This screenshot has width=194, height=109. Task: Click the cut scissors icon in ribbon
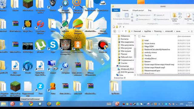coord(132,14)
